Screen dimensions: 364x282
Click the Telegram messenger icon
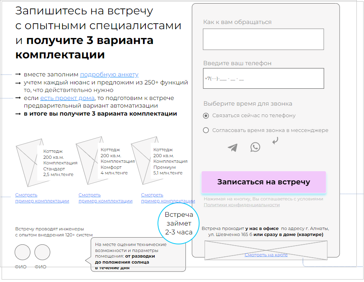tap(233, 148)
